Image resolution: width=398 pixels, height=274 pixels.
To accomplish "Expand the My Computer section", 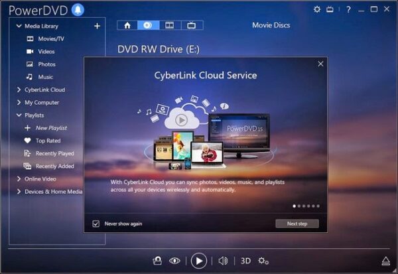I will tap(19, 102).
